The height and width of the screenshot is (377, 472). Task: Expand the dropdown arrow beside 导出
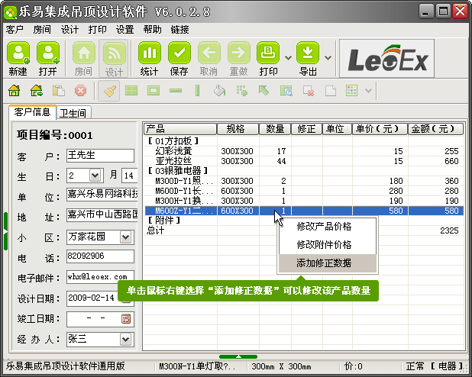tap(328, 58)
